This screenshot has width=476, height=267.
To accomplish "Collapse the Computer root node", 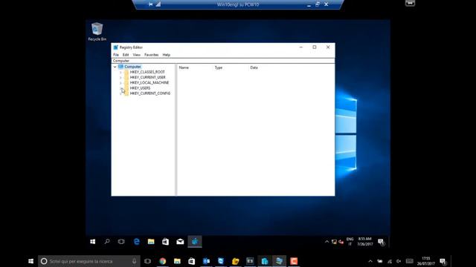I will click(115, 67).
